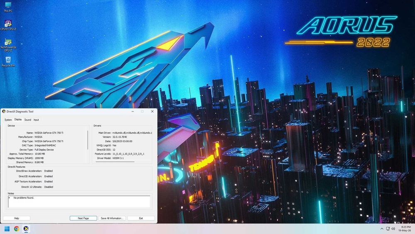Click the driver Date value '5/6/2025 03:00:00'
This screenshot has width=415, height=234.
tap(122, 141)
